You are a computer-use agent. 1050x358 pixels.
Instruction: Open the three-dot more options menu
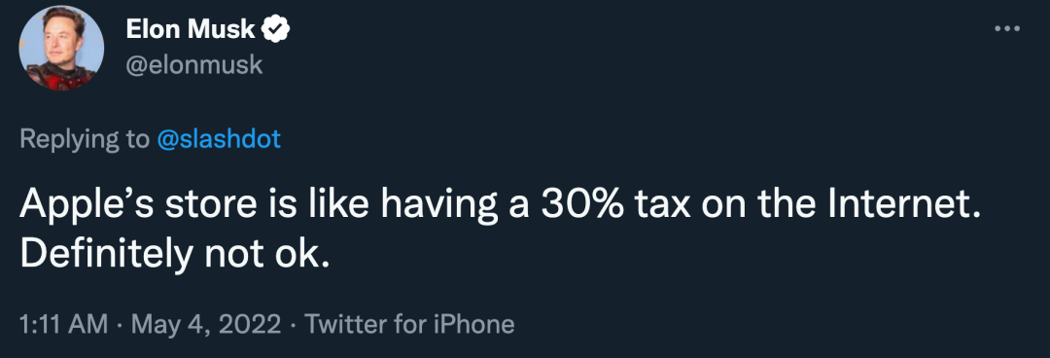pyautogui.click(x=1007, y=28)
